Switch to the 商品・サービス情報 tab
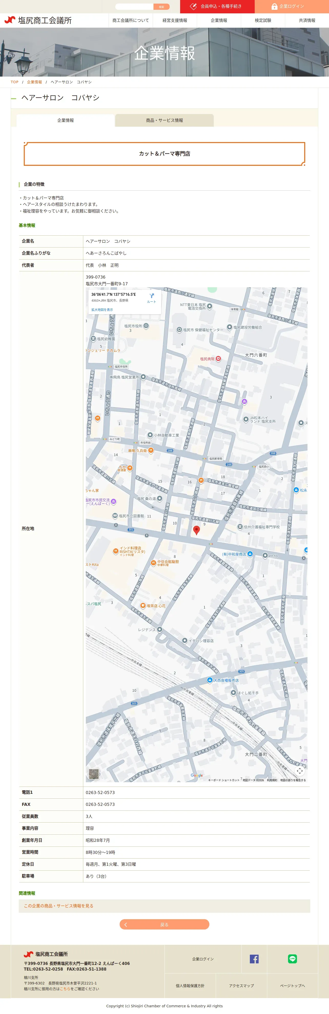 (x=164, y=121)
